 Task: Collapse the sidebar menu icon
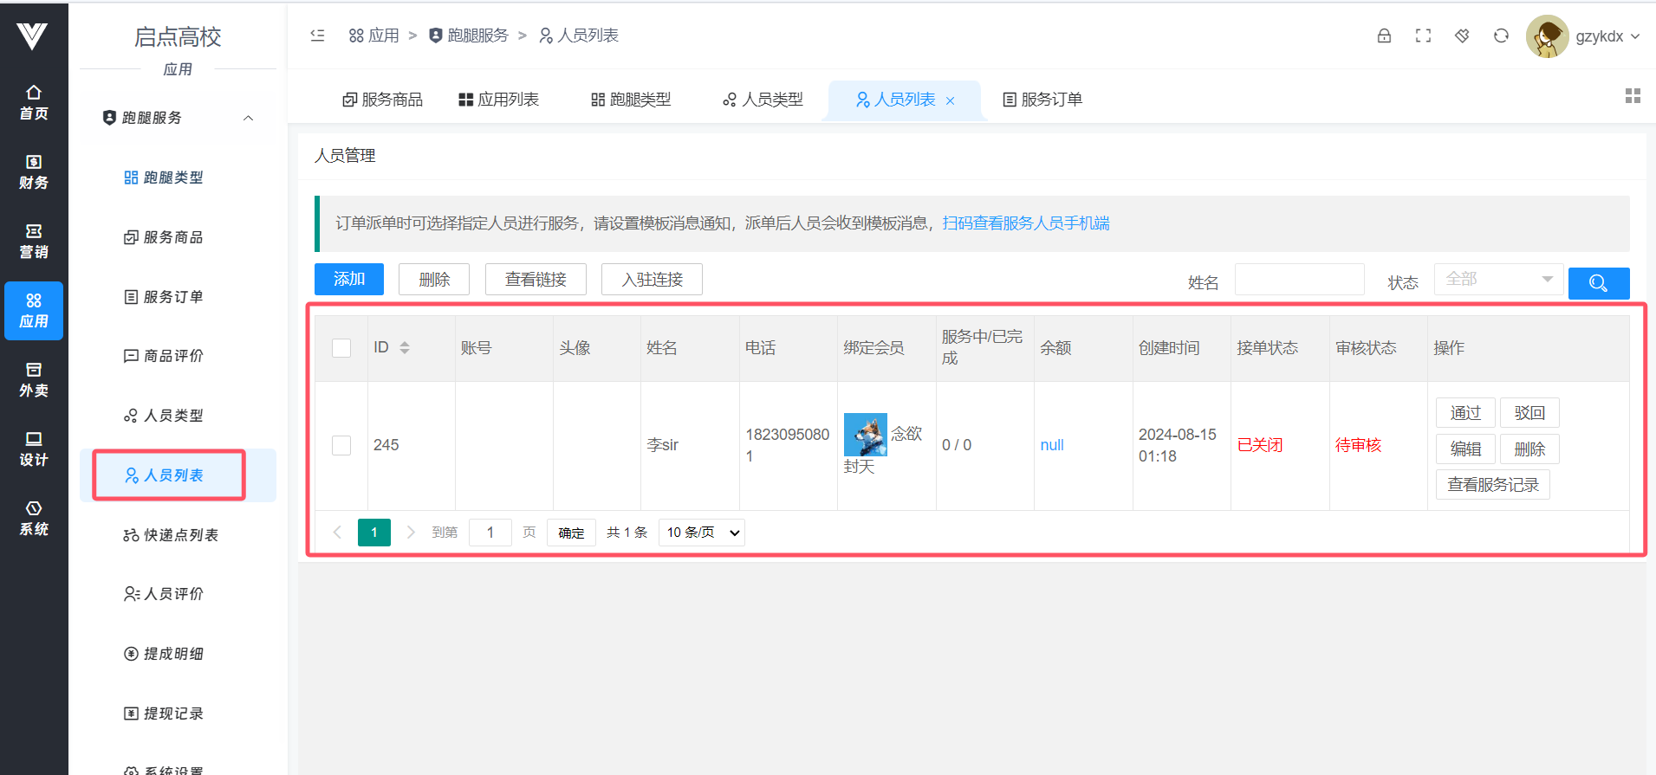point(317,36)
